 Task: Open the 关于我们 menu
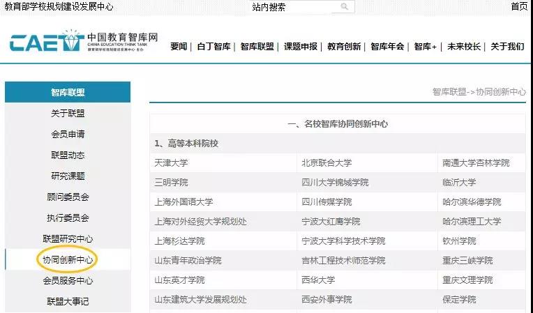click(x=507, y=47)
